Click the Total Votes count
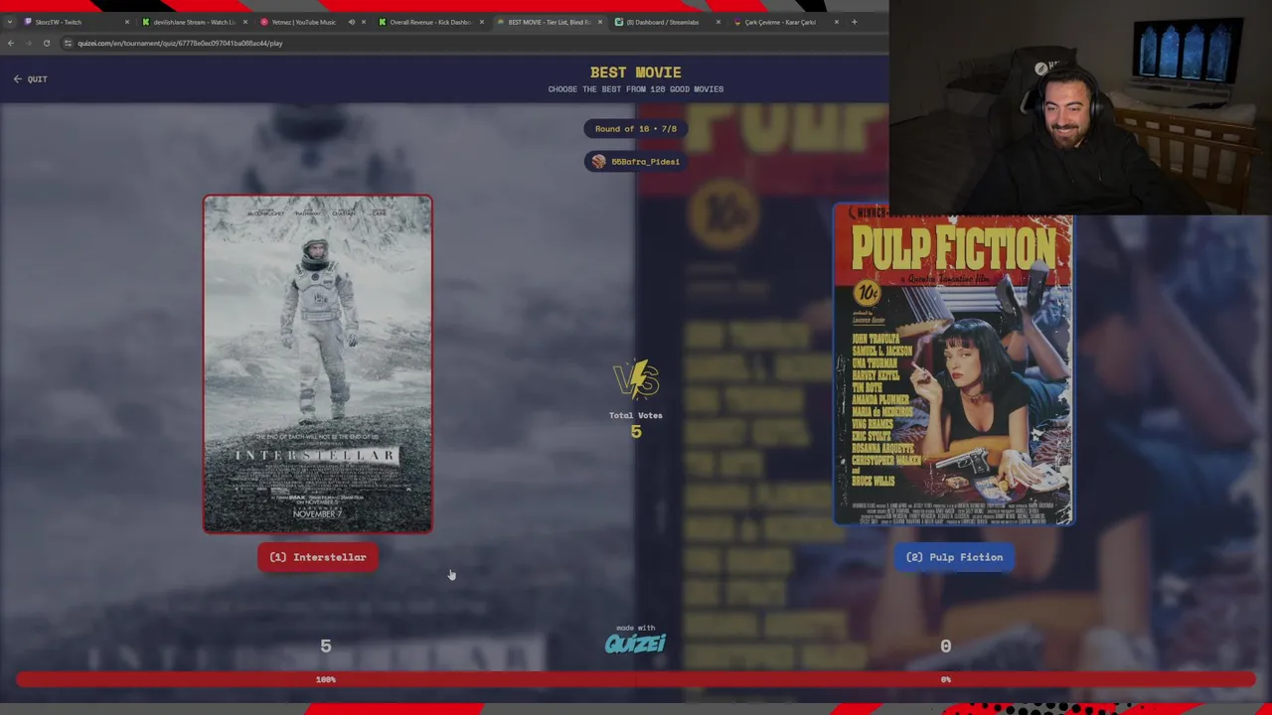Image resolution: width=1272 pixels, height=715 pixels. pos(636,432)
